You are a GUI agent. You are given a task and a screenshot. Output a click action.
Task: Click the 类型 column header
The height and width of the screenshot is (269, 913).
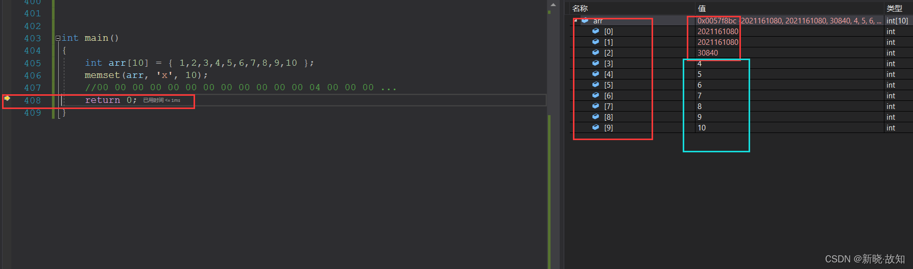point(895,8)
